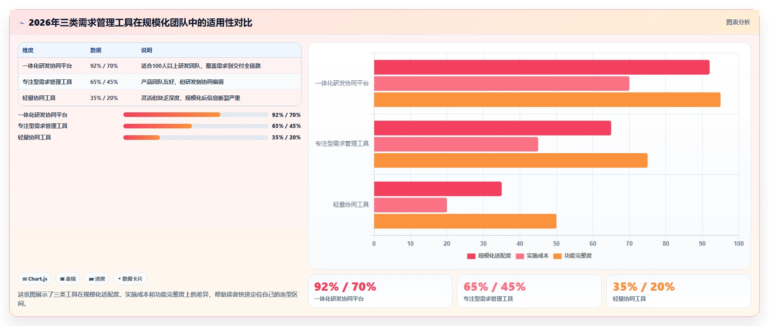Click the 专注型需求管理工具 progress bar
769x326 pixels.
pos(196,126)
